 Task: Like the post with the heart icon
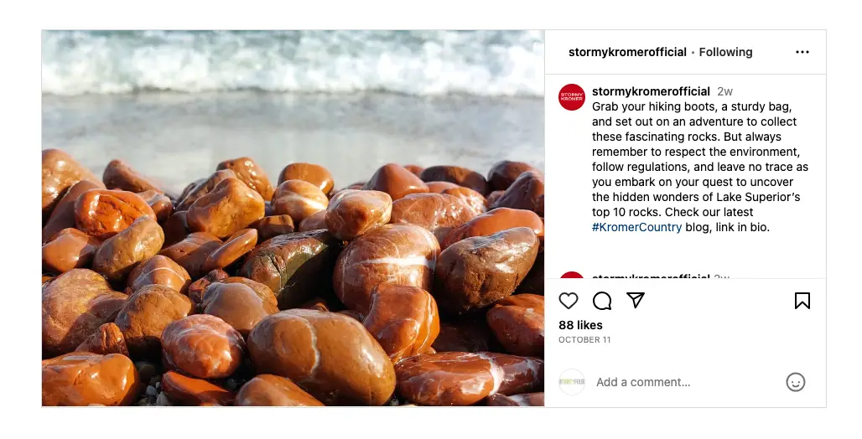[569, 301]
